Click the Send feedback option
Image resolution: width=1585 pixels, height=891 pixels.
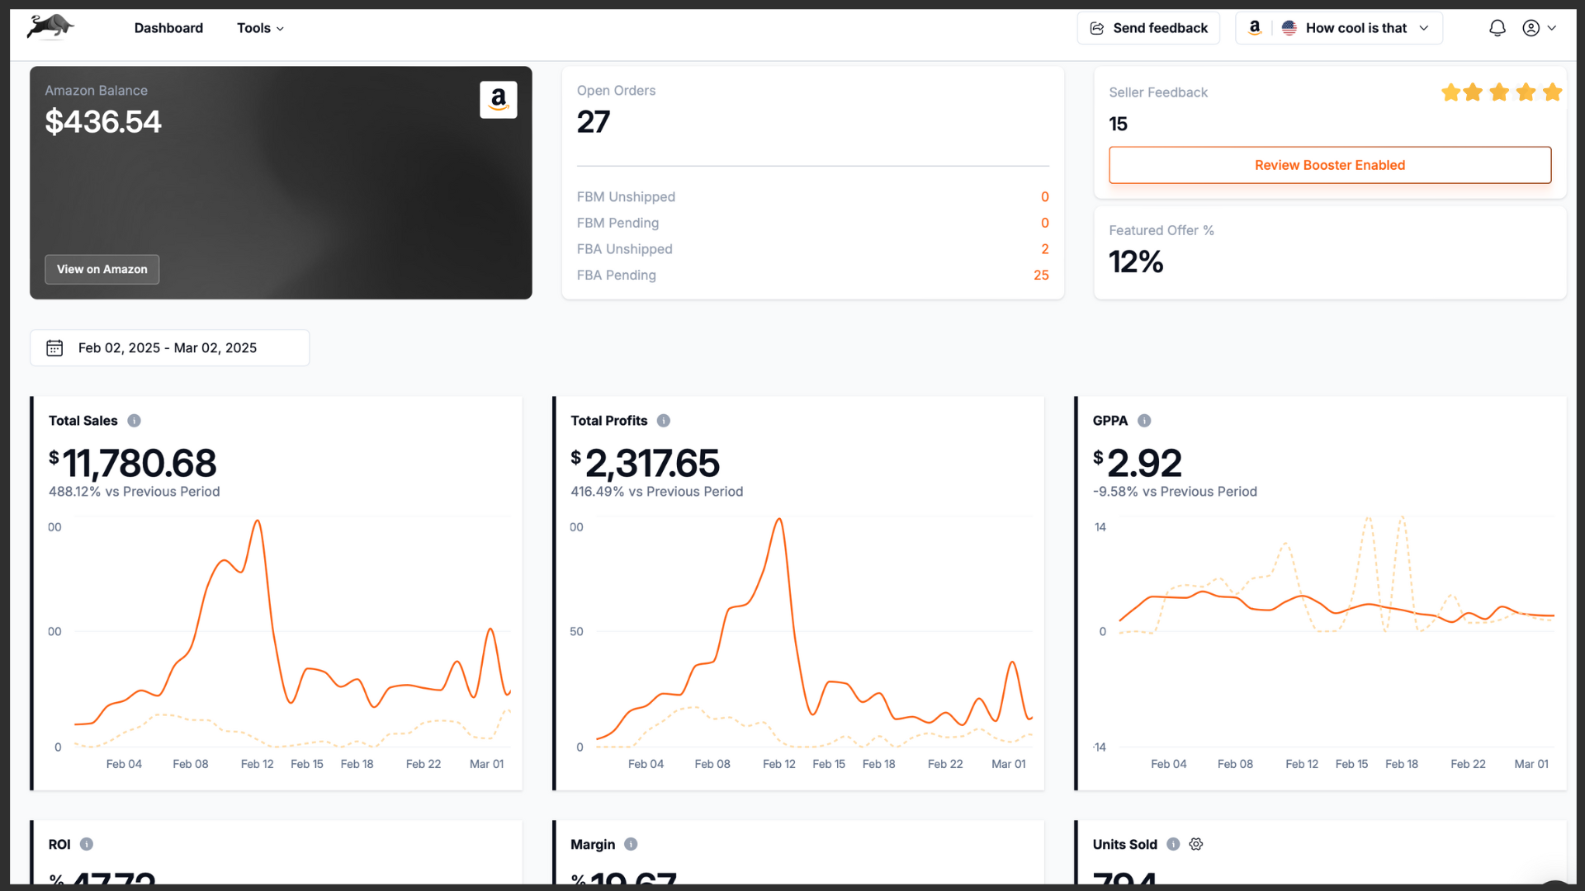click(1147, 27)
